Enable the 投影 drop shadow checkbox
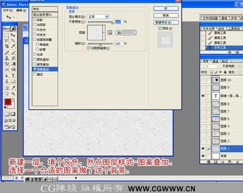243x193 pixels. coord(35,19)
